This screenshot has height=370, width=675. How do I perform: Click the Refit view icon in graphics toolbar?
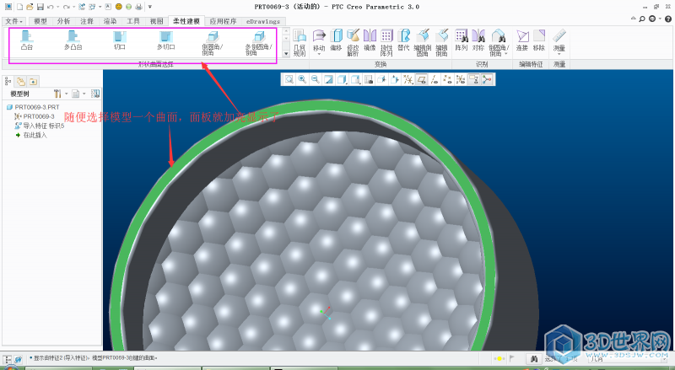289,79
